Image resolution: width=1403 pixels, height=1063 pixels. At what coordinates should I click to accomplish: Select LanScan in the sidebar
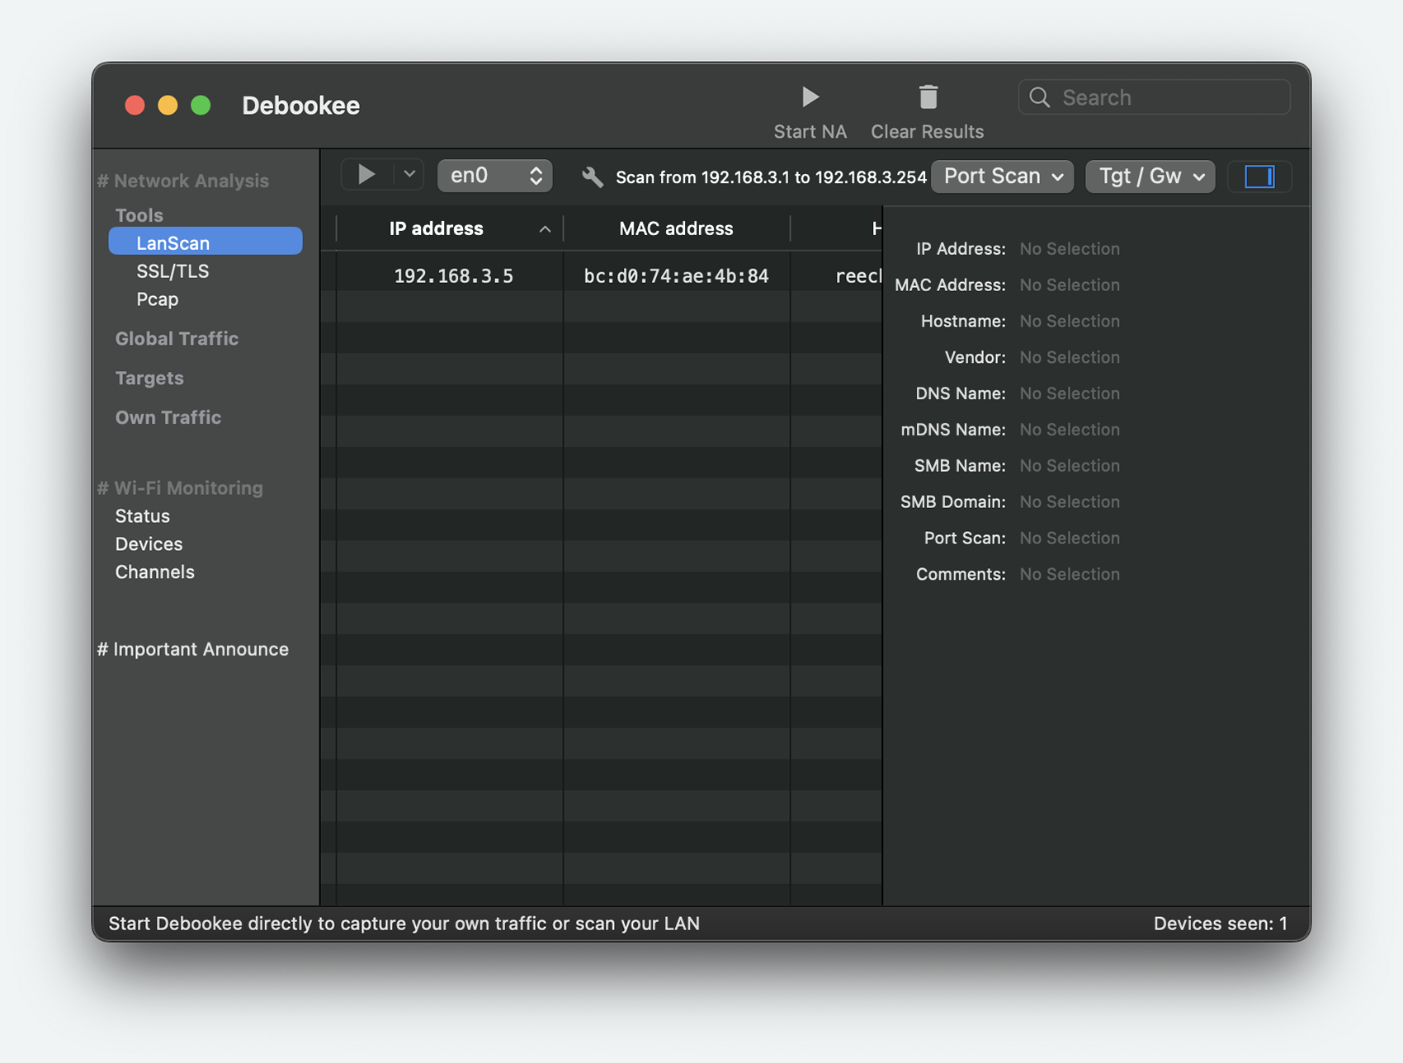pos(205,242)
